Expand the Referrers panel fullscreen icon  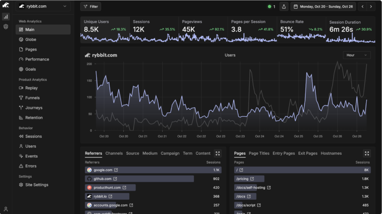point(217,153)
